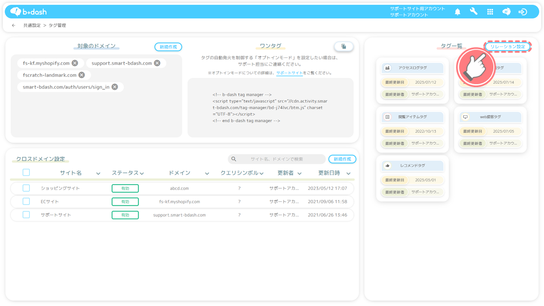Click the b→dash logo

pyautogui.click(x=28, y=12)
